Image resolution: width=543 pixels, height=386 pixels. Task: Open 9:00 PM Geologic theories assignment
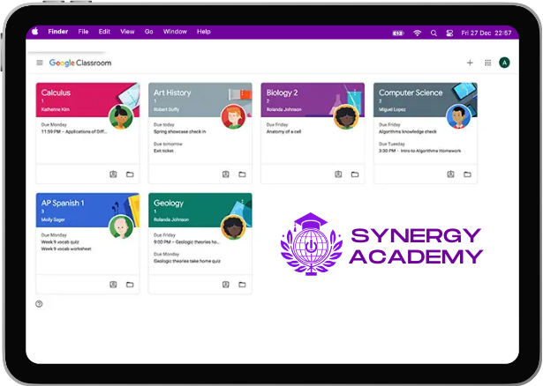(x=186, y=241)
